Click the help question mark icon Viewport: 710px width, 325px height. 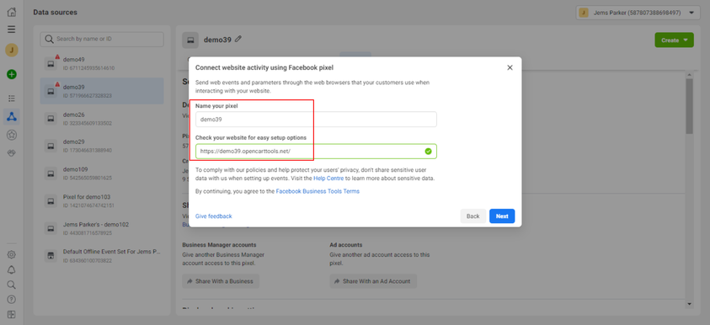(12, 299)
